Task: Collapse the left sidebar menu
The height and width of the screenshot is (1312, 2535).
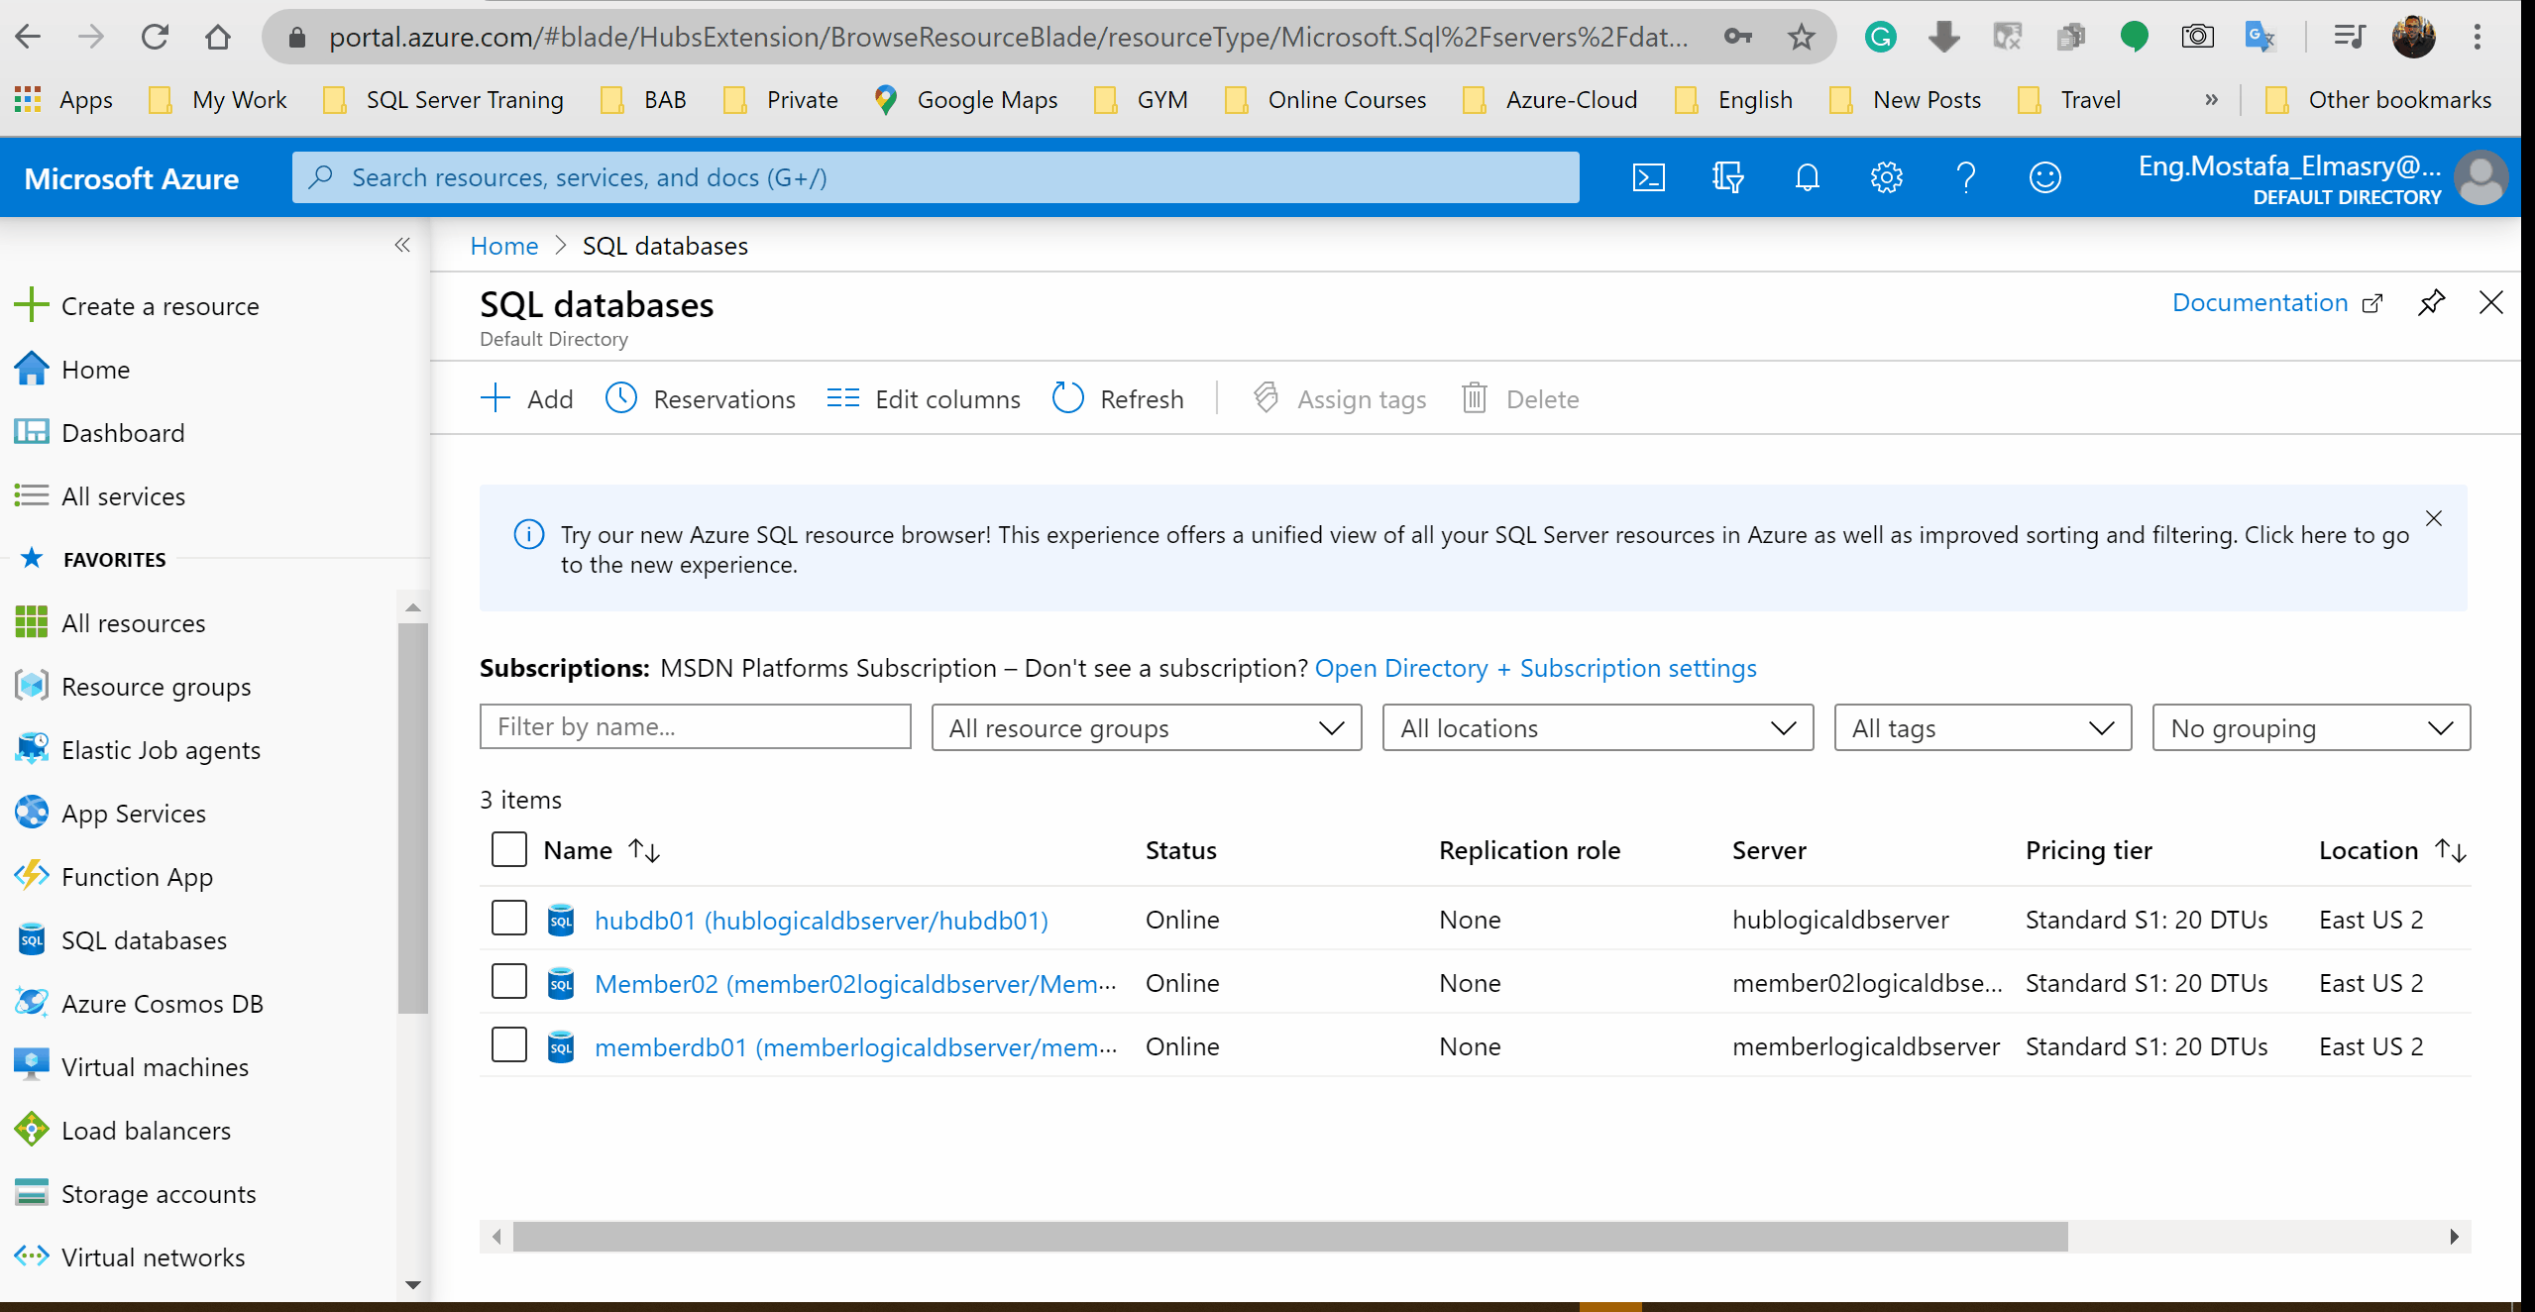Action: coord(402,245)
